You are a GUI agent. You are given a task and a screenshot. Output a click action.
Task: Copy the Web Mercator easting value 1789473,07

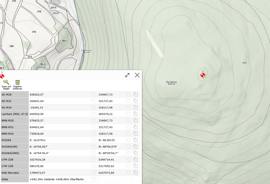(x=94, y=173)
